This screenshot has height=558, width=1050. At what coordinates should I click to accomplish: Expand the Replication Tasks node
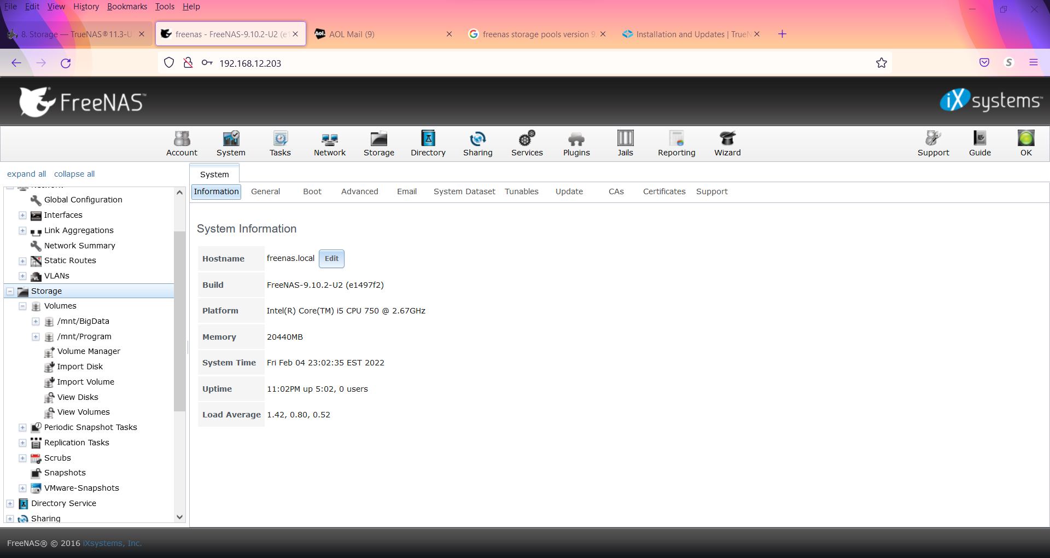coord(22,443)
